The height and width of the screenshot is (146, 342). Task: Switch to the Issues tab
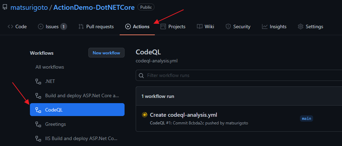[x=52, y=27]
